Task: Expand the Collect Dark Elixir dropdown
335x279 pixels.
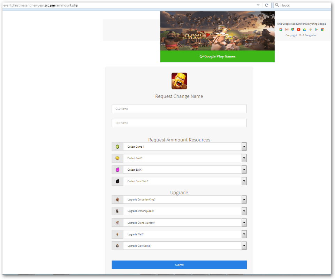Action: [244, 181]
